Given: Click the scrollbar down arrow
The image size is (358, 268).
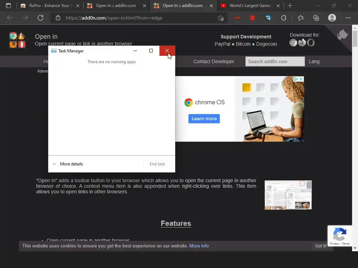Looking at the screenshot, I should (355, 248).
